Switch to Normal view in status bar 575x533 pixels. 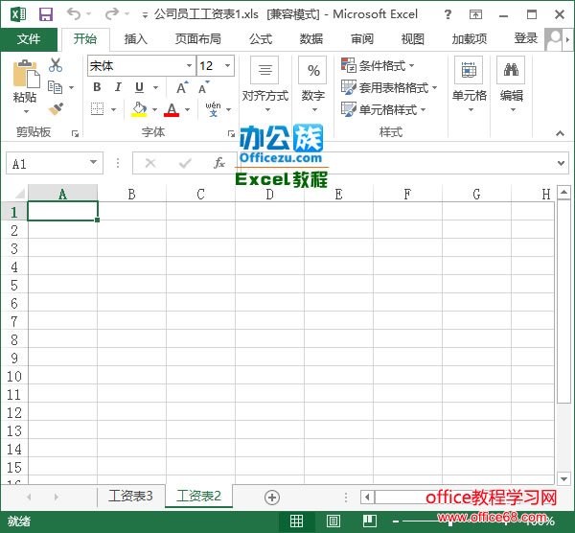(296, 521)
